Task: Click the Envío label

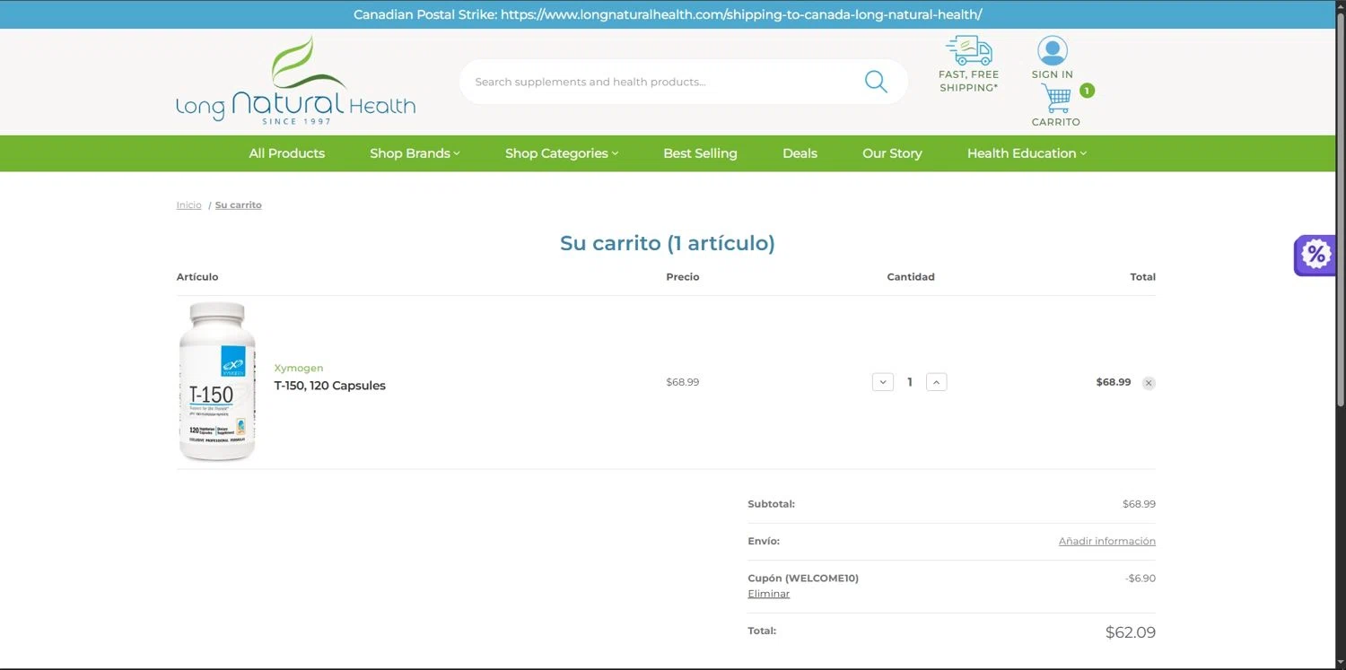Action: pos(764,541)
